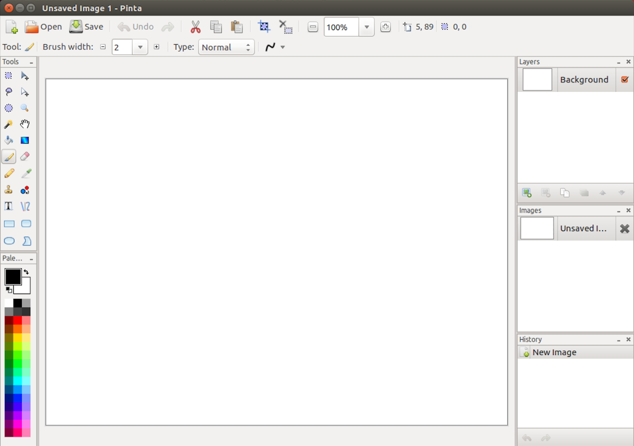Select the Clone Stamp tool

click(x=8, y=190)
